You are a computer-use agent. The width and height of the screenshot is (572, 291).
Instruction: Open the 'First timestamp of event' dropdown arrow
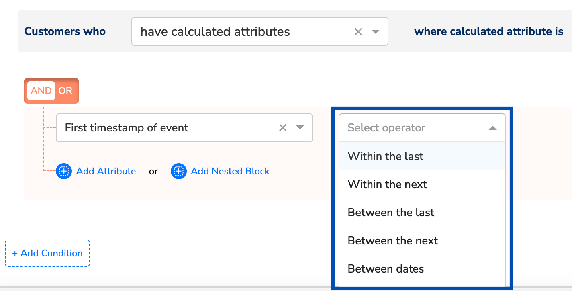[x=300, y=128]
